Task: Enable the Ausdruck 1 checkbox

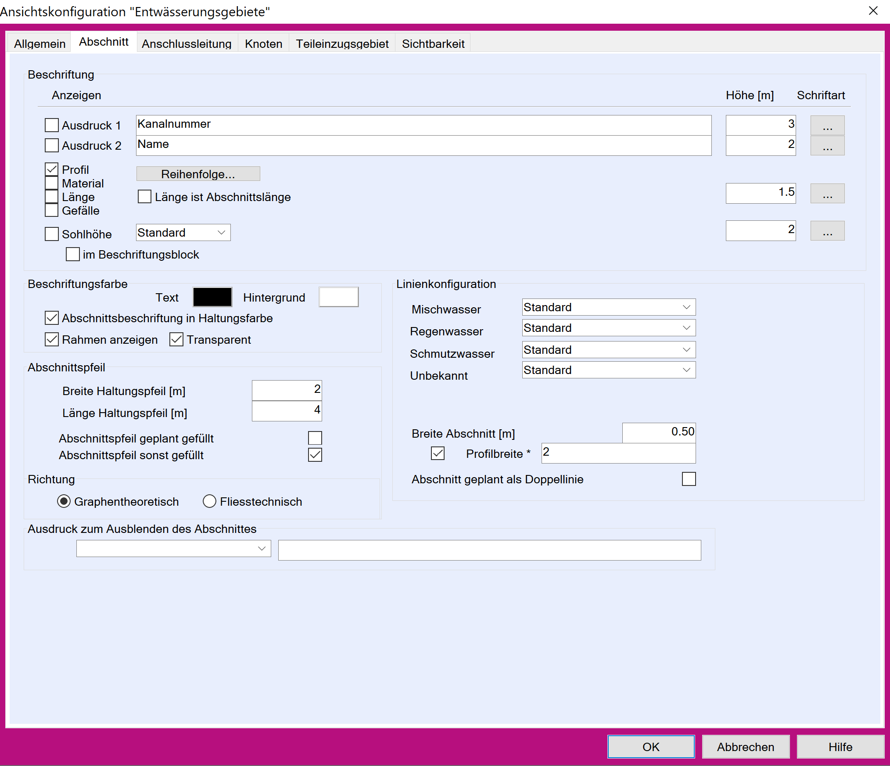Action: point(52,125)
